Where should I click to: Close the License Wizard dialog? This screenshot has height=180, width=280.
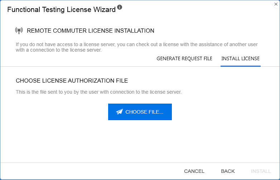coord(276,4)
